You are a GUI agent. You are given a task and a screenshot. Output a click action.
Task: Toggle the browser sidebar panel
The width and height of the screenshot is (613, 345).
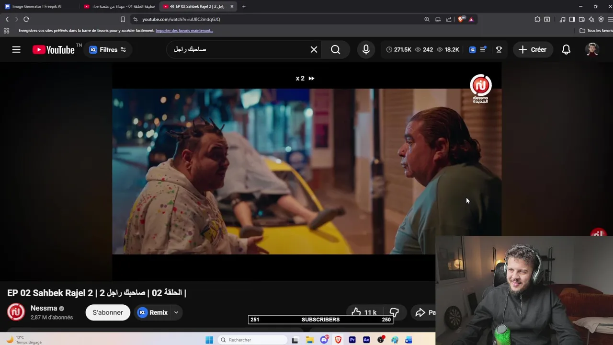click(x=572, y=19)
